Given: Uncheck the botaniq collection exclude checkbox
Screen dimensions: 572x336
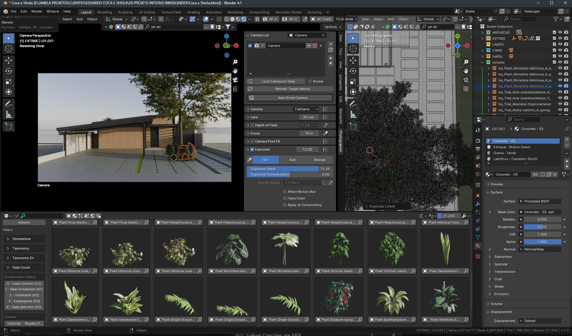Looking at the screenshot, I should (x=554, y=62).
